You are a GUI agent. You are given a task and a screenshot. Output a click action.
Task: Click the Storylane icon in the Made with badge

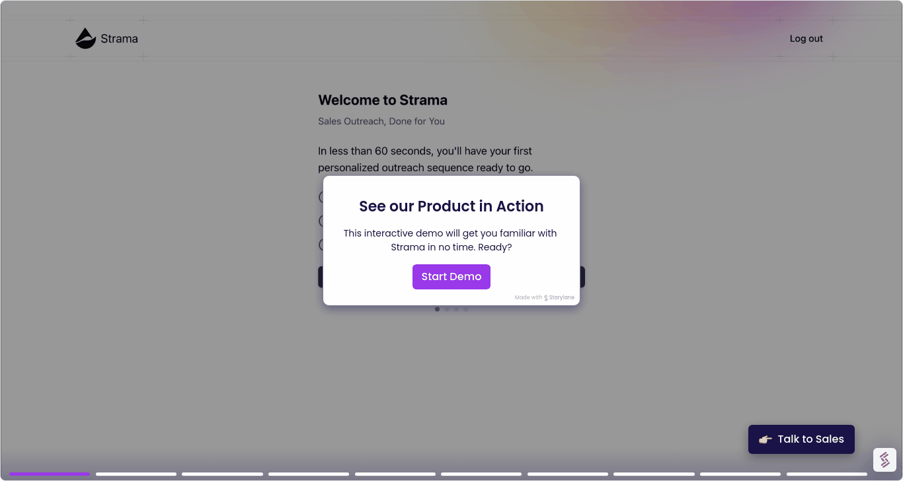pos(545,297)
